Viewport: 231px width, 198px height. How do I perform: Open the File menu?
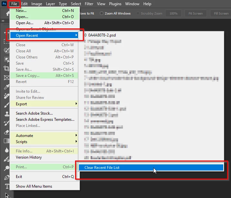click(14, 4)
